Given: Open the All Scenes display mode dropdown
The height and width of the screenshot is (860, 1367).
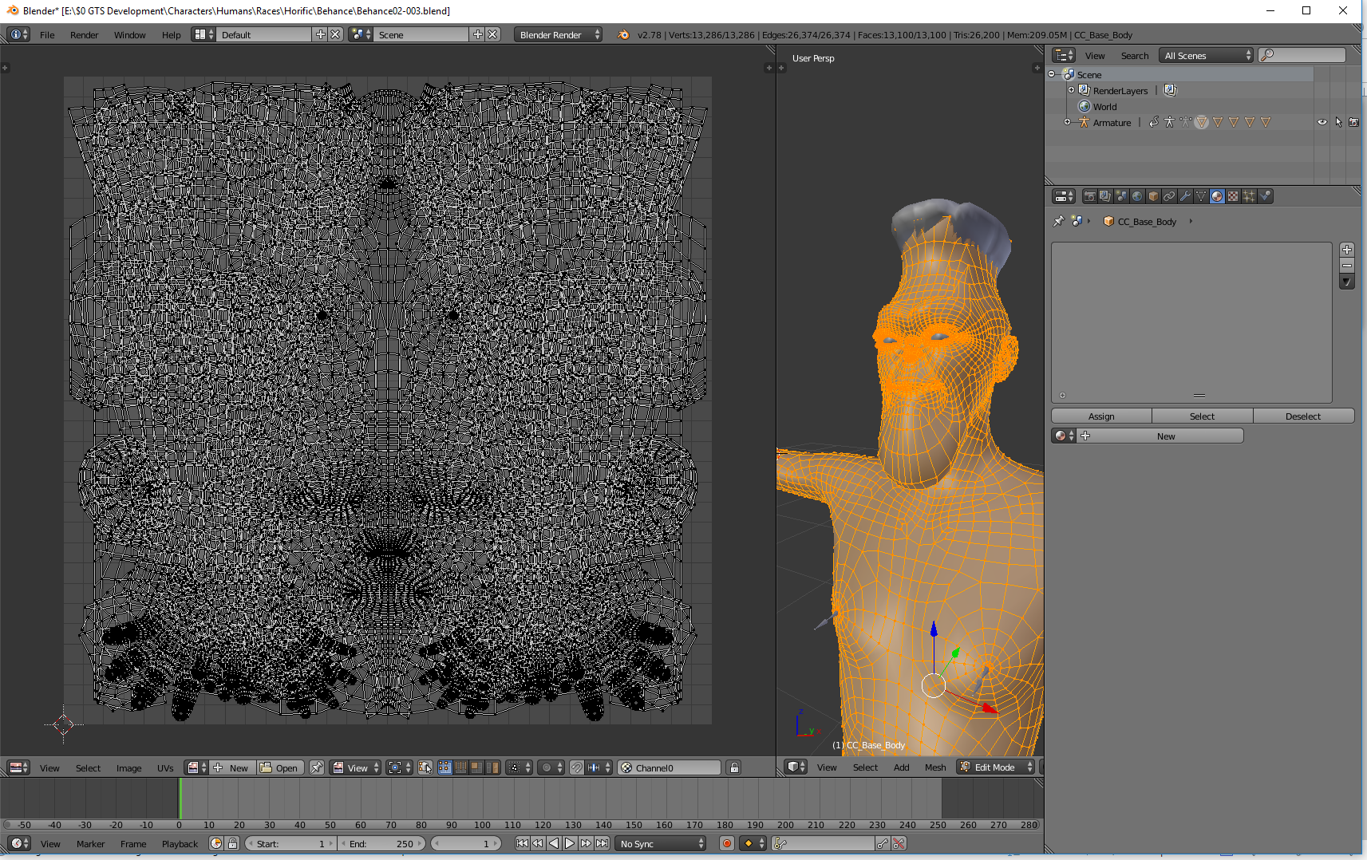Looking at the screenshot, I should pyautogui.click(x=1207, y=55).
